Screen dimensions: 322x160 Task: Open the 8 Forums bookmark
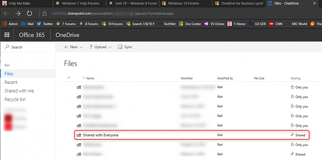pyautogui.click(x=89, y=24)
